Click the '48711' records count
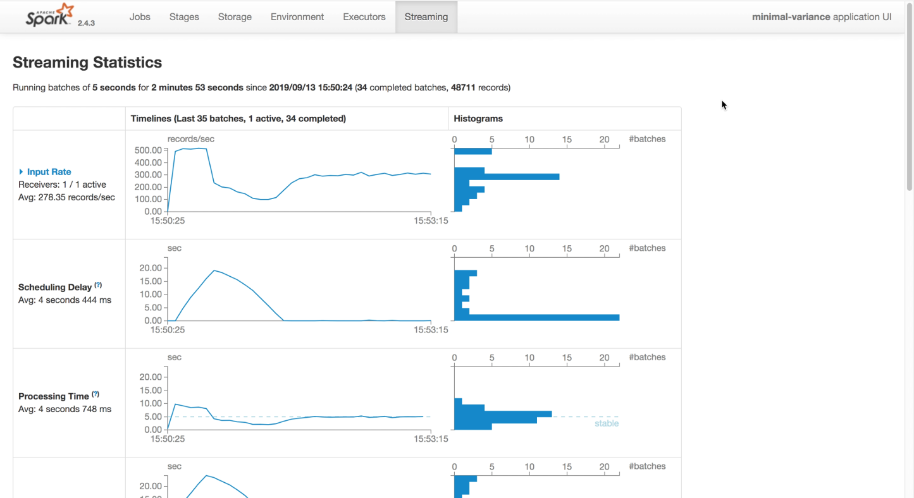Viewport: 914px width, 498px height. coord(463,88)
